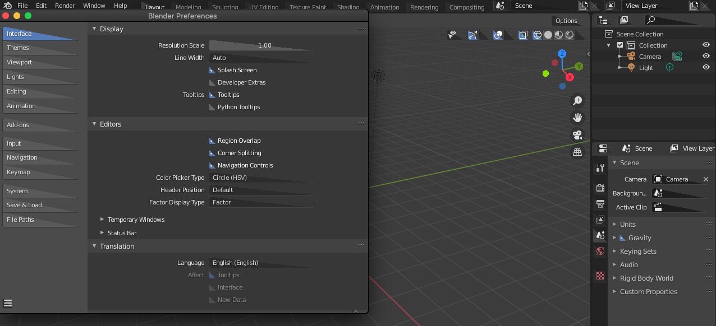Image resolution: width=716 pixels, height=326 pixels.
Task: Toggle the Navigation Controls checkbox
Action: coord(212,165)
